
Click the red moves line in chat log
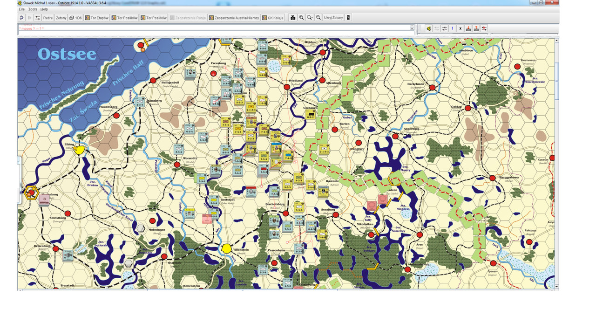click(x=32, y=28)
